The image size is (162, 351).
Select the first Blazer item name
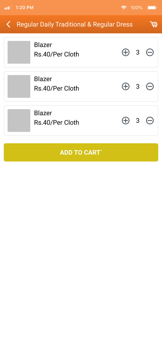[x=43, y=45]
